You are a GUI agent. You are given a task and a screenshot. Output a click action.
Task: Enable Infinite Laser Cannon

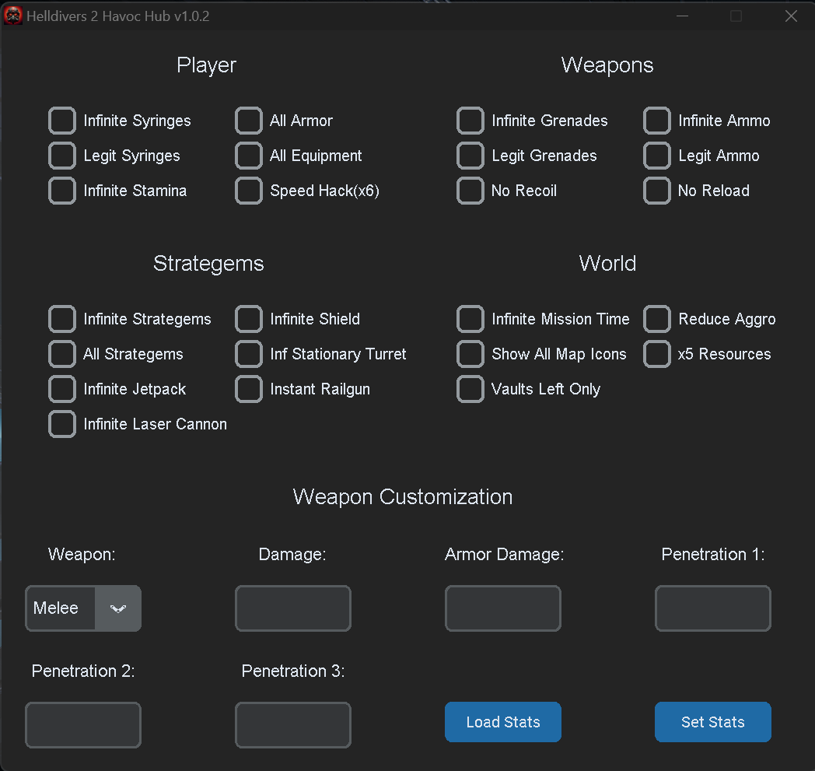click(x=62, y=424)
